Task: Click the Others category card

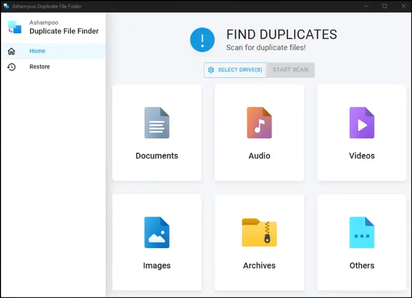Action: click(x=362, y=243)
